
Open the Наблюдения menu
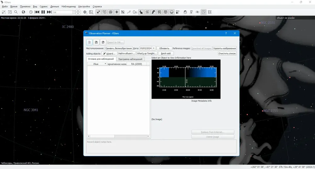tap(68, 6)
